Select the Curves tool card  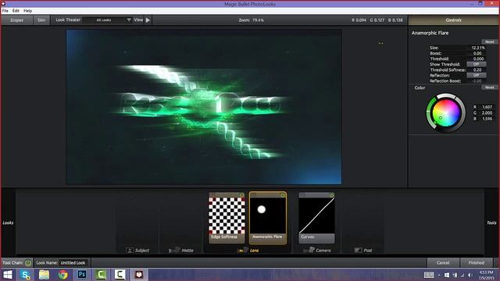(316, 218)
